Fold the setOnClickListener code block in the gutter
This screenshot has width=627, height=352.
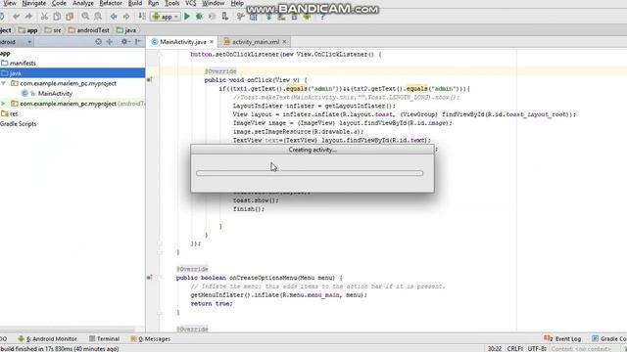159,54
